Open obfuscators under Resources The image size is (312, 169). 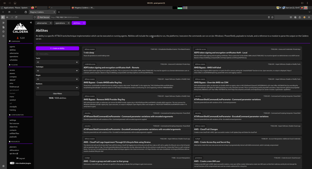click(x=14, y=150)
